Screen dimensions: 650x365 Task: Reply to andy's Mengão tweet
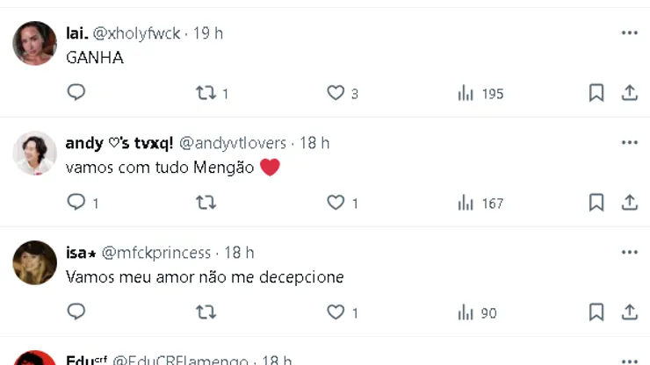pos(76,203)
